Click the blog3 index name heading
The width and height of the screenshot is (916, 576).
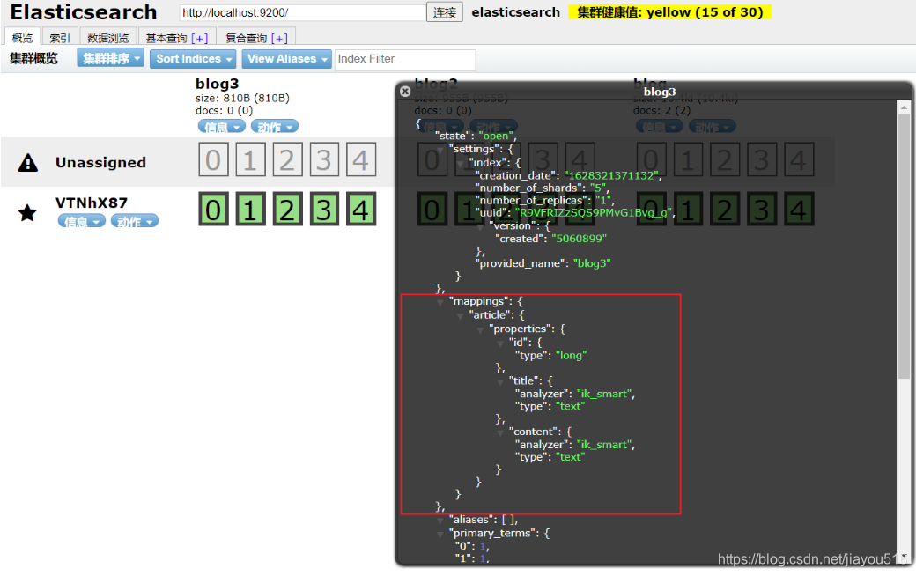point(217,84)
